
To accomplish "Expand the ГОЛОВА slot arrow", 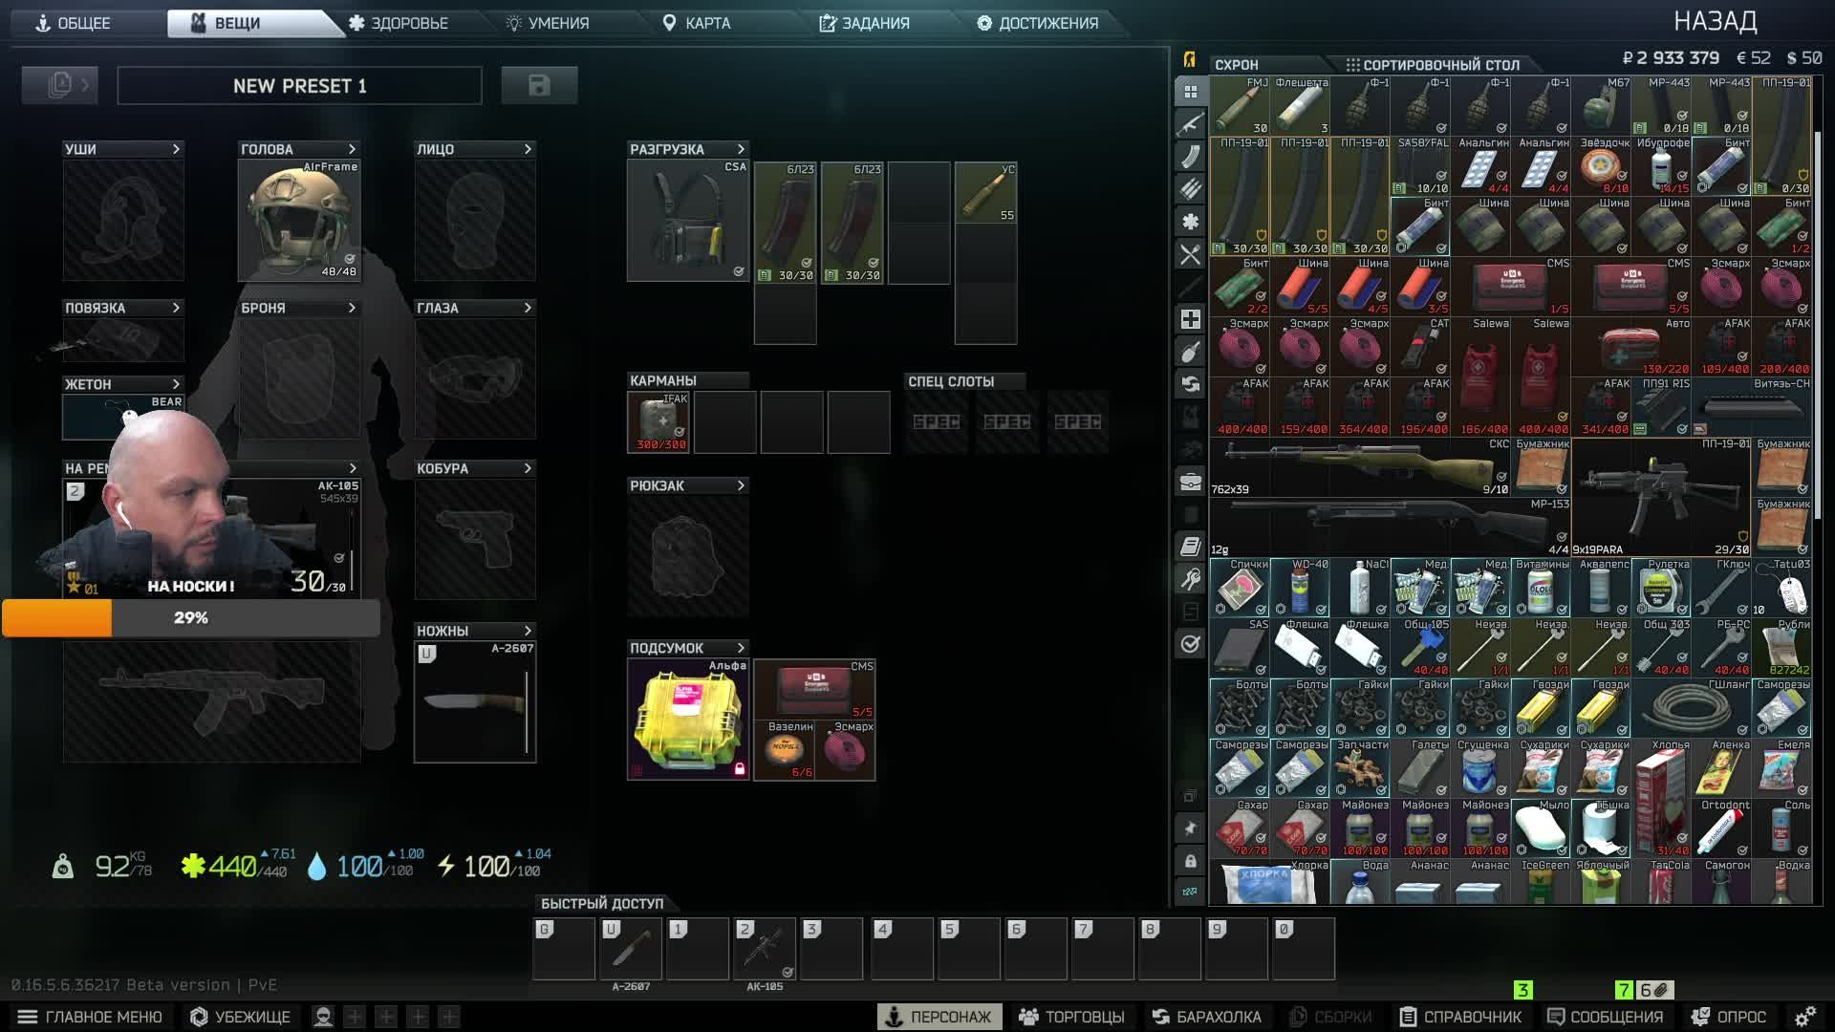I will [352, 149].
